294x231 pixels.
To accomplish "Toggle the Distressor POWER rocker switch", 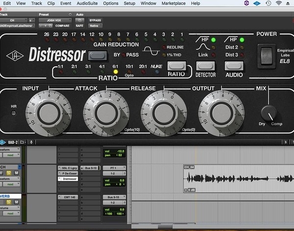I will [x=267, y=56].
